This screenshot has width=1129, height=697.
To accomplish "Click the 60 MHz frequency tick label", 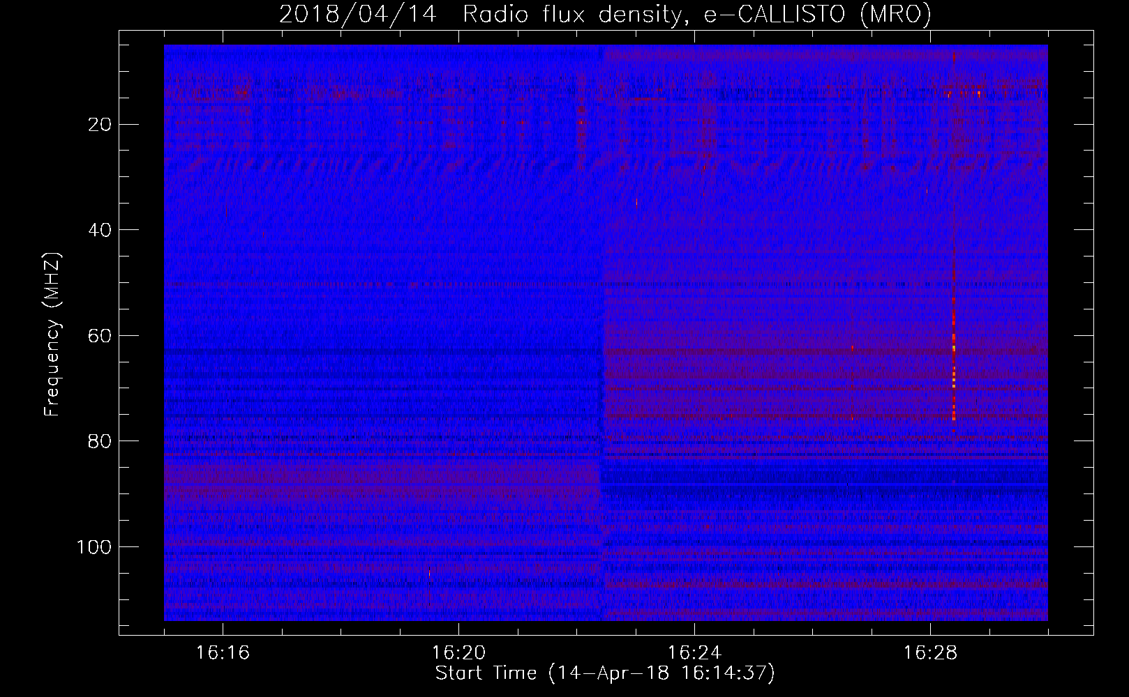I will (x=100, y=336).
